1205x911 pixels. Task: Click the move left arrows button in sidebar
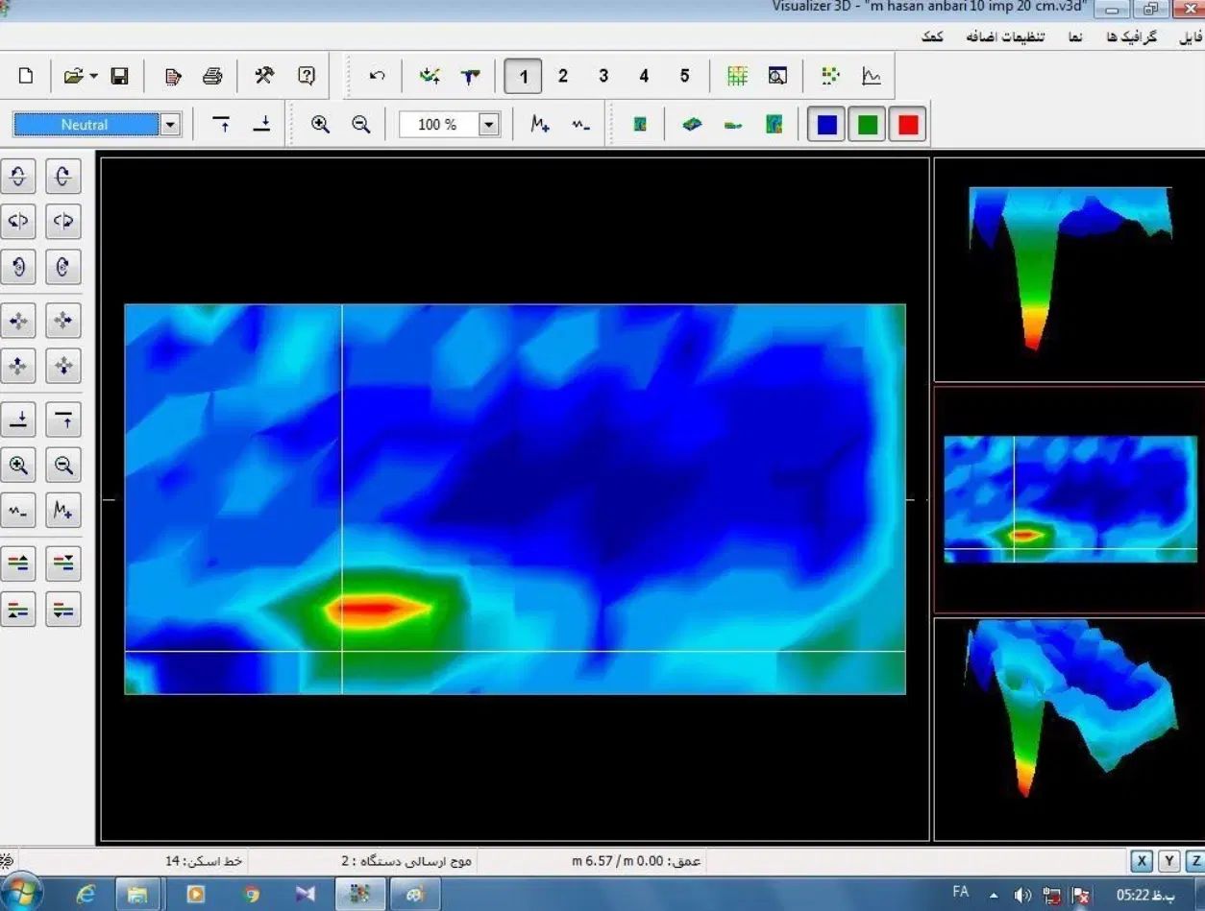18,321
